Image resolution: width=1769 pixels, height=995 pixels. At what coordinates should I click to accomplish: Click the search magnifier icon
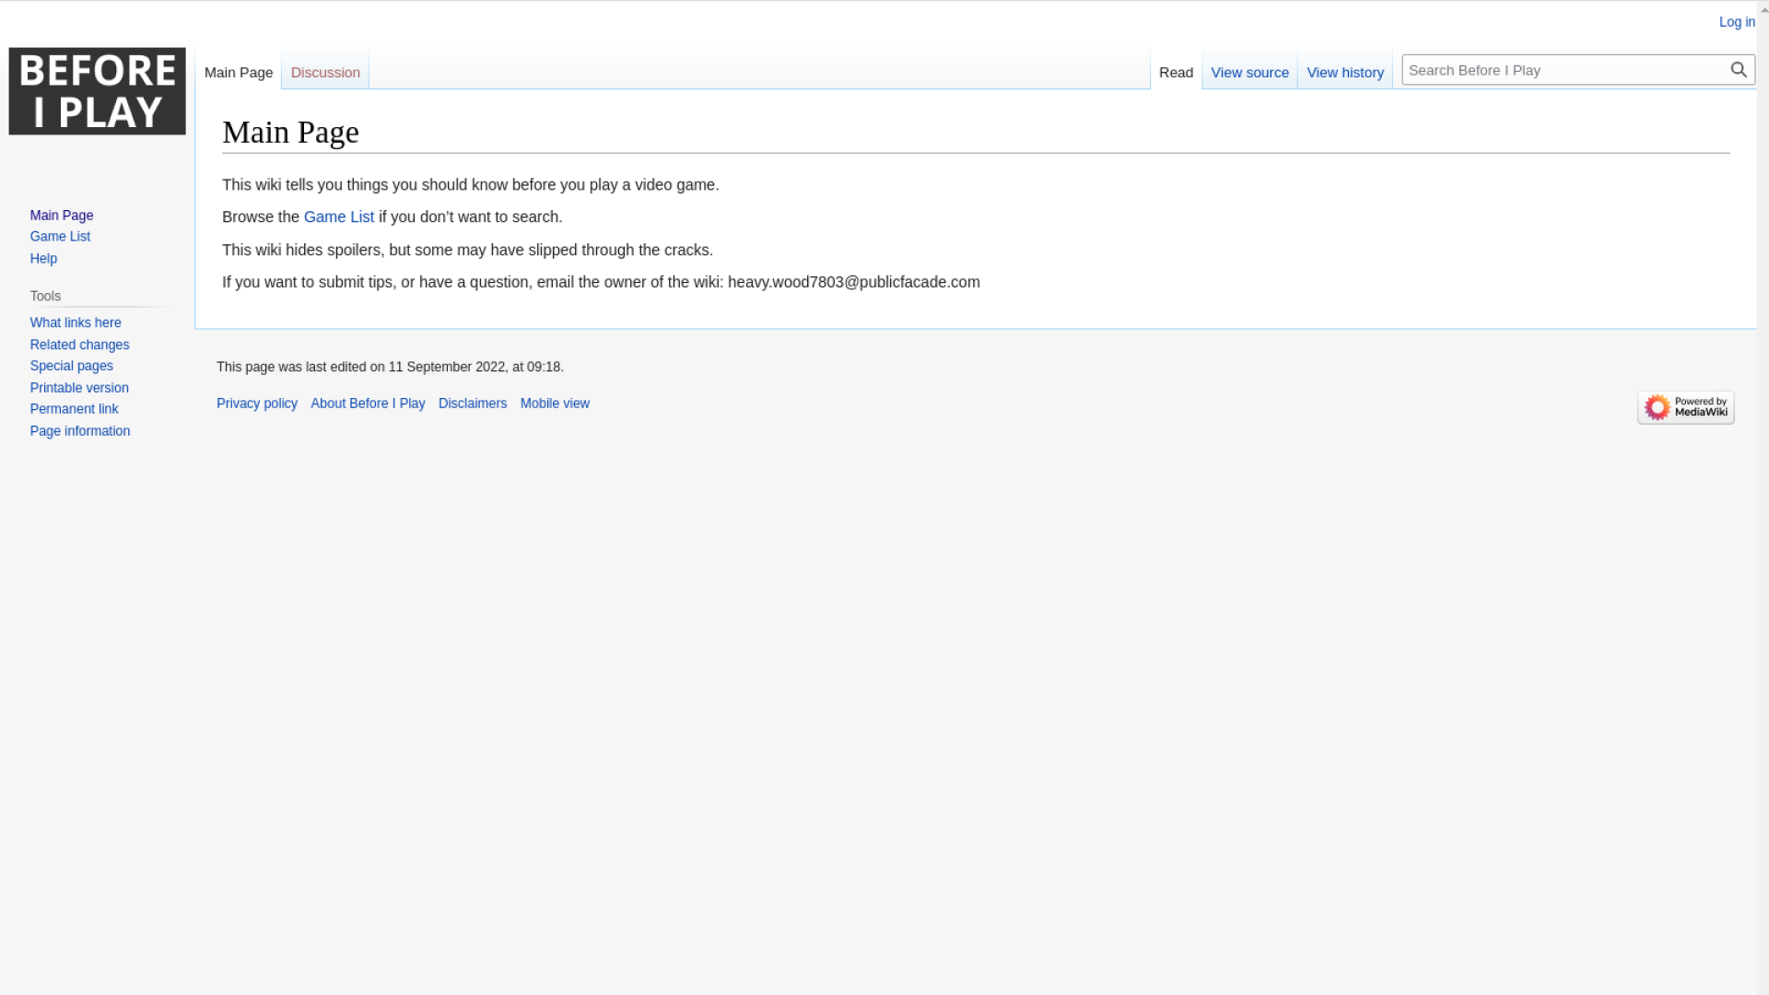tap(1738, 70)
